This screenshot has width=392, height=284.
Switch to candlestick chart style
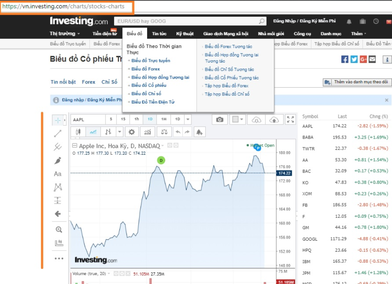click(78, 132)
